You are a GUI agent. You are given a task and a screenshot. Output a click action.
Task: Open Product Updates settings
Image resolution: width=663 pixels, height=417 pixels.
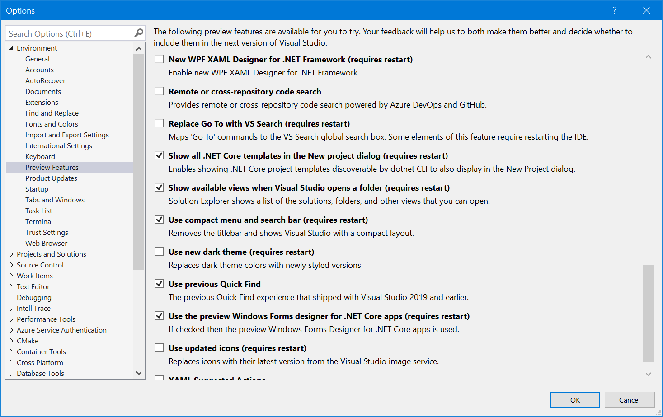51,178
